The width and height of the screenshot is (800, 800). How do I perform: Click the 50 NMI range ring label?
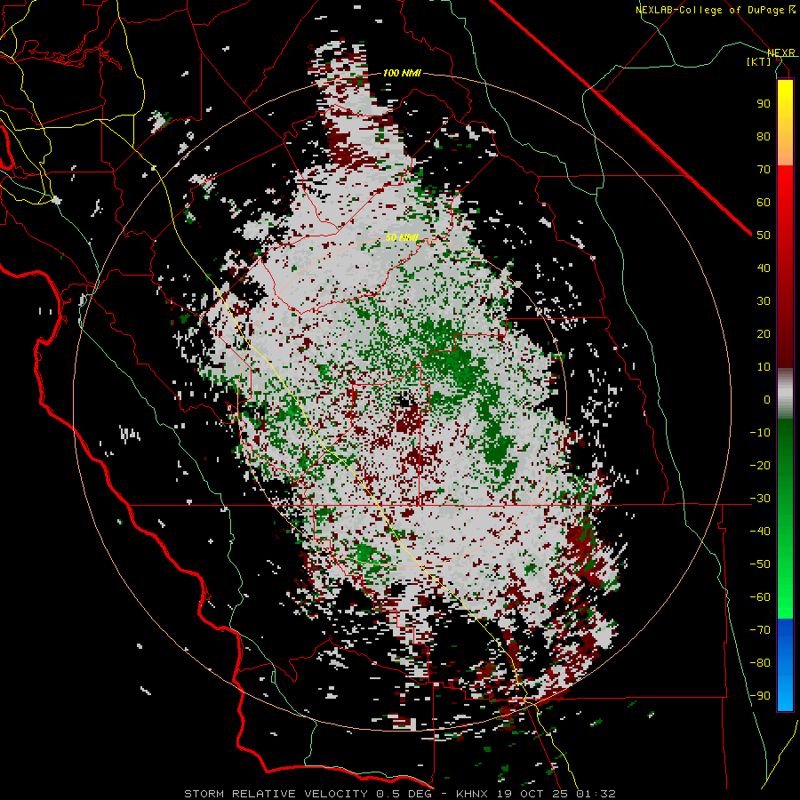(x=402, y=237)
